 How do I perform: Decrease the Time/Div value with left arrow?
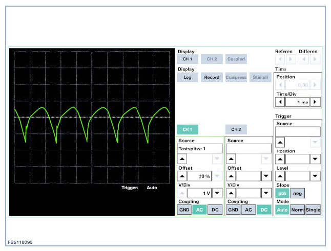[280, 102]
